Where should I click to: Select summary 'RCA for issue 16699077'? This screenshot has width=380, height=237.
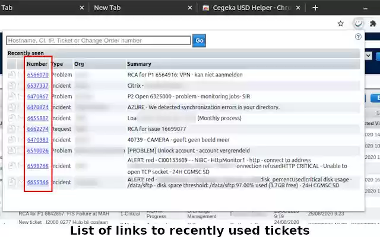[x=157, y=129]
